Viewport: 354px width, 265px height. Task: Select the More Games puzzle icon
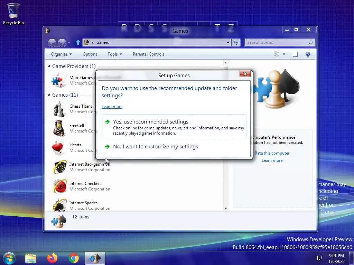[x=59, y=80]
